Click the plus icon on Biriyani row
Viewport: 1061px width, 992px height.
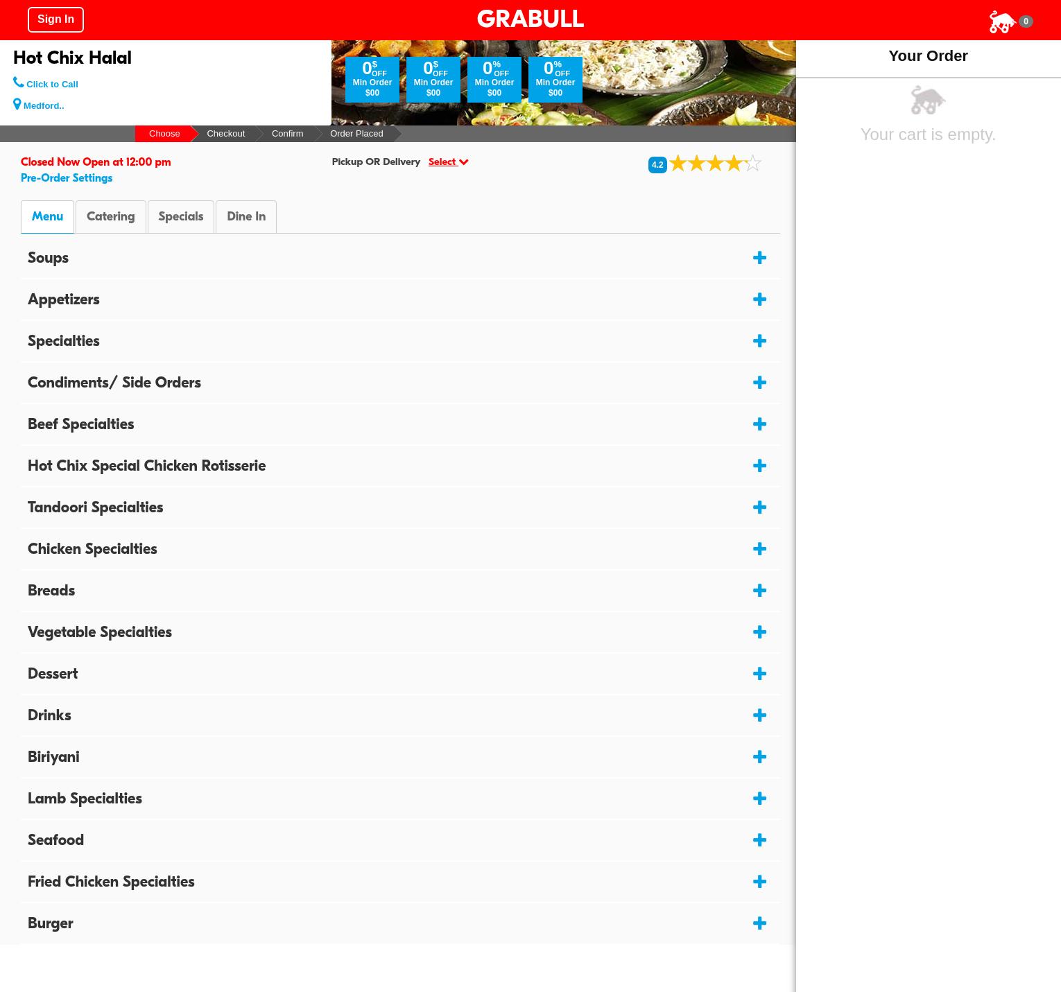tap(759, 757)
